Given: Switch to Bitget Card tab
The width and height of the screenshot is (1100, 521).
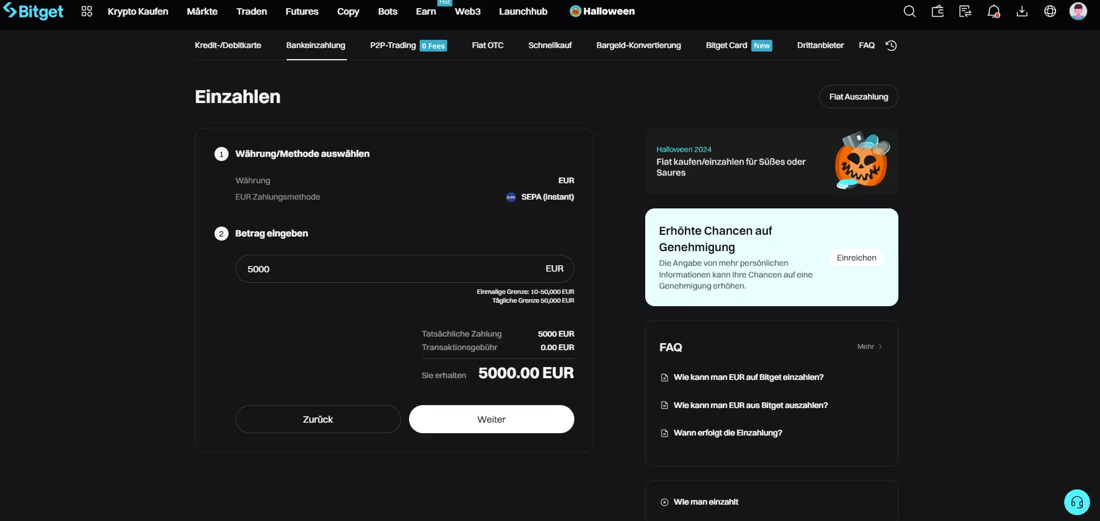Looking at the screenshot, I should pos(726,45).
